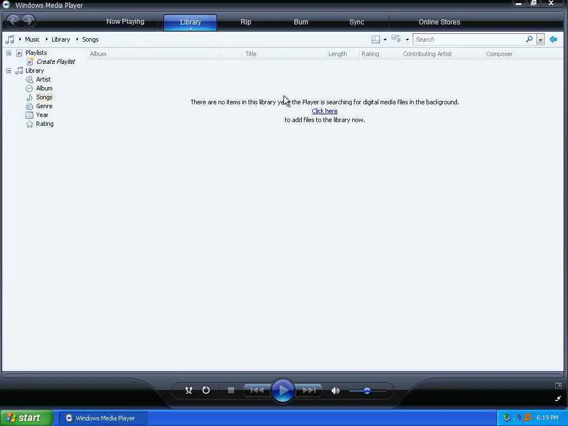Stop playback
Viewport: 568px width, 426px height.
coord(231,390)
